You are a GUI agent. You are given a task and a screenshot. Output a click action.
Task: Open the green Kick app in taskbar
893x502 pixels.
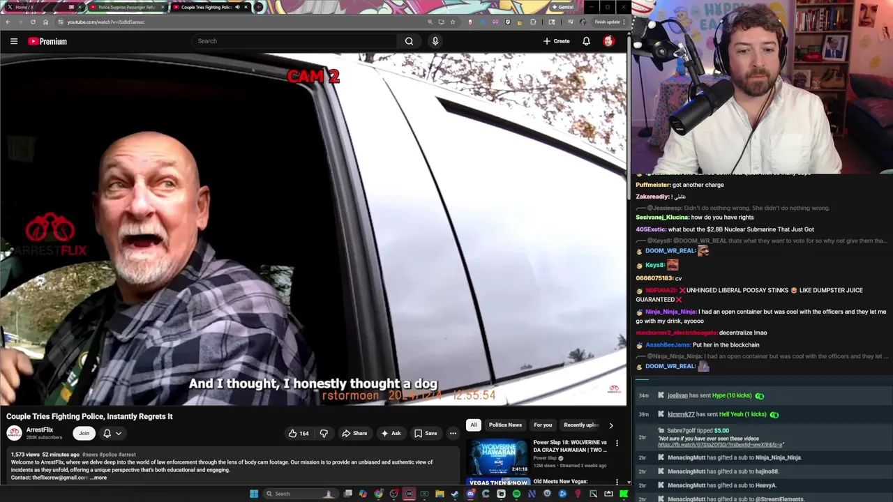point(623,494)
